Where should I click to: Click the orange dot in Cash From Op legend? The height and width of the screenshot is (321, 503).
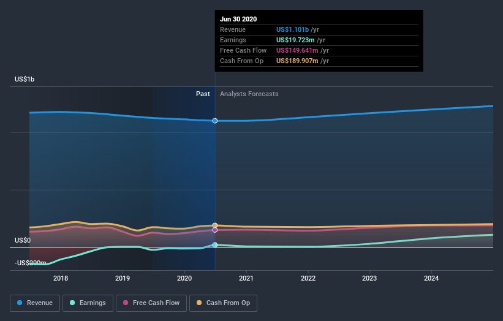199,303
